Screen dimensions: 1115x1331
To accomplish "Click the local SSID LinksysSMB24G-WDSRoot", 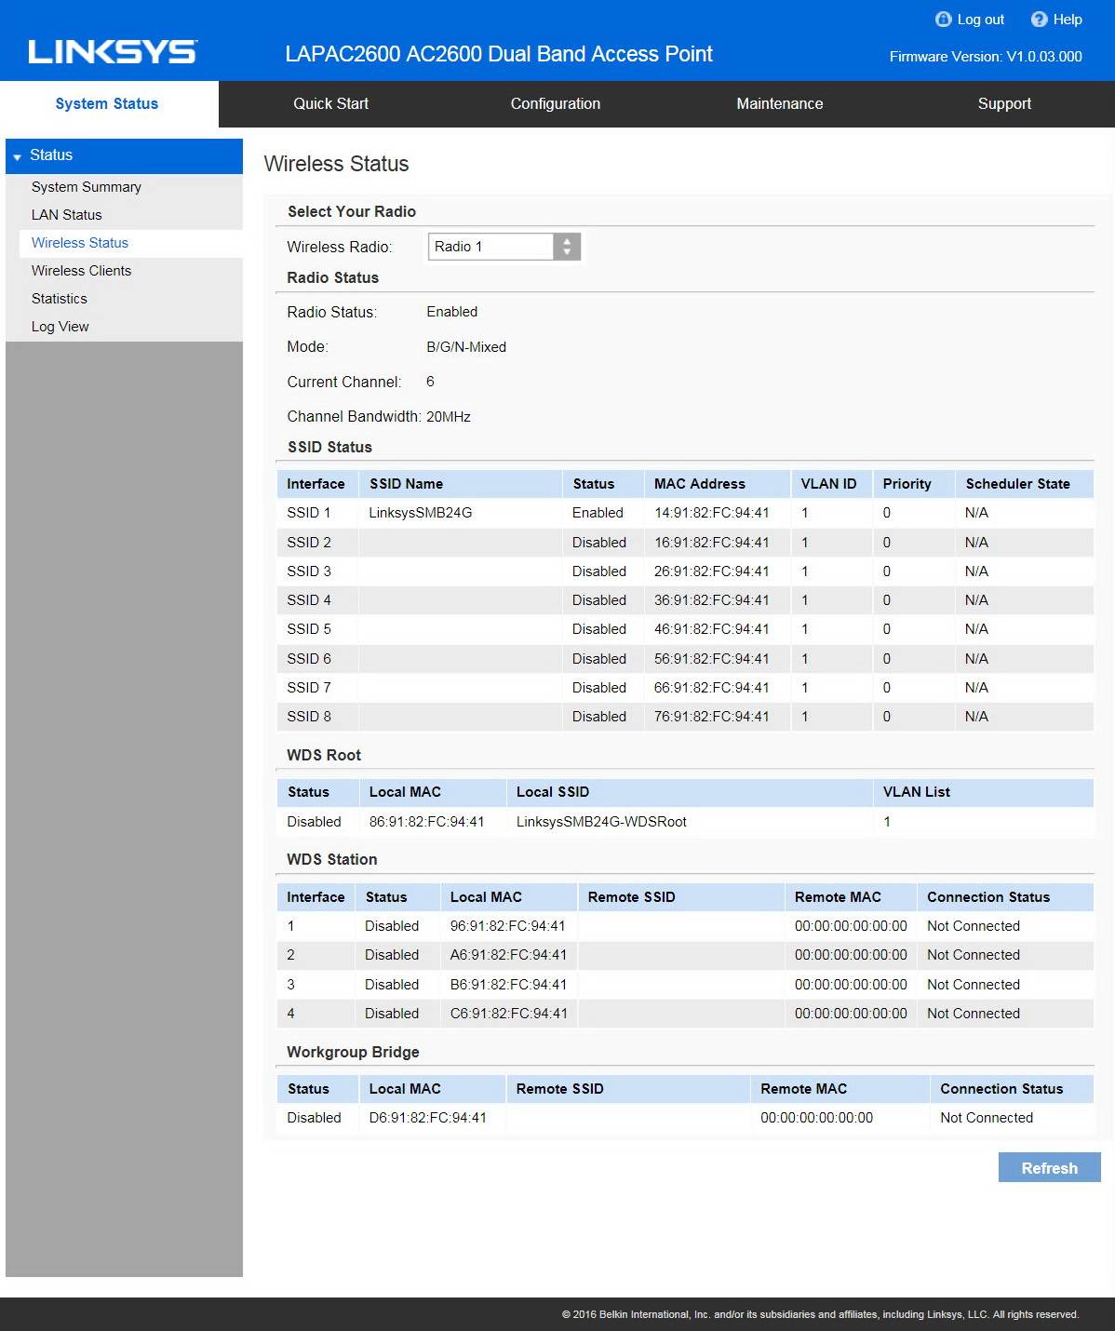I will point(601,822).
